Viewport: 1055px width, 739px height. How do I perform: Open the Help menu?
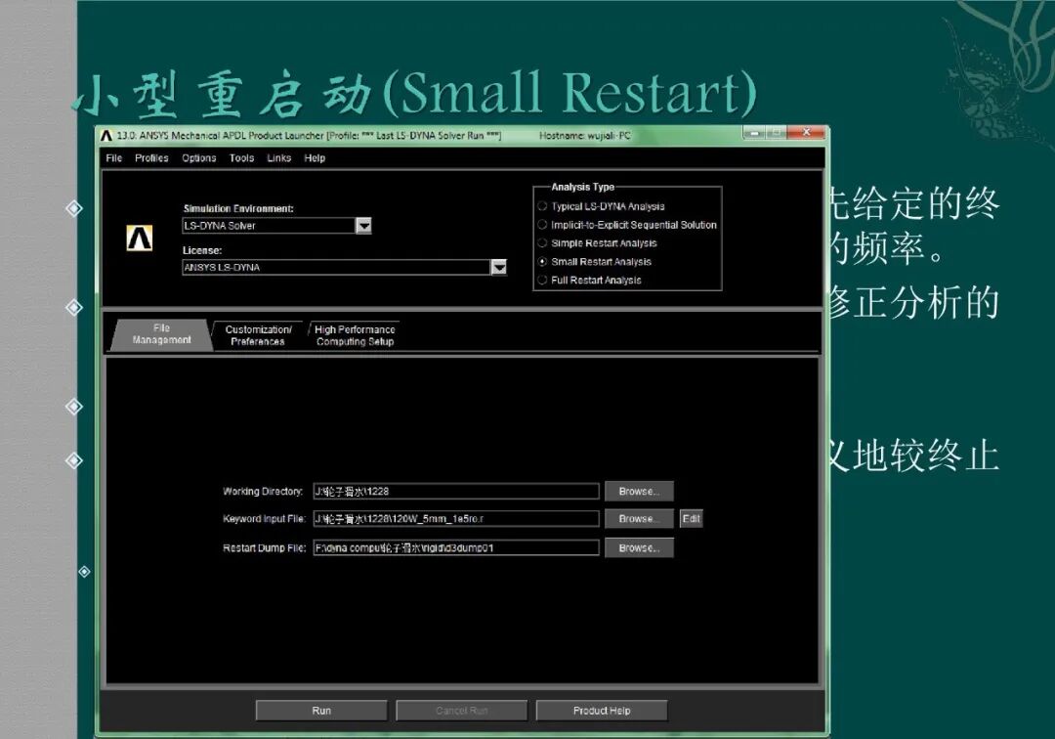point(315,158)
